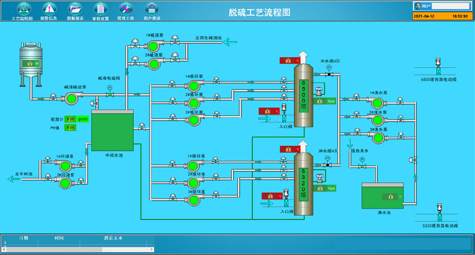The width and height of the screenshot is (475, 255).
Task: Click 3#循环泵 feeding the 6500塔
Action: [x=194, y=120]
